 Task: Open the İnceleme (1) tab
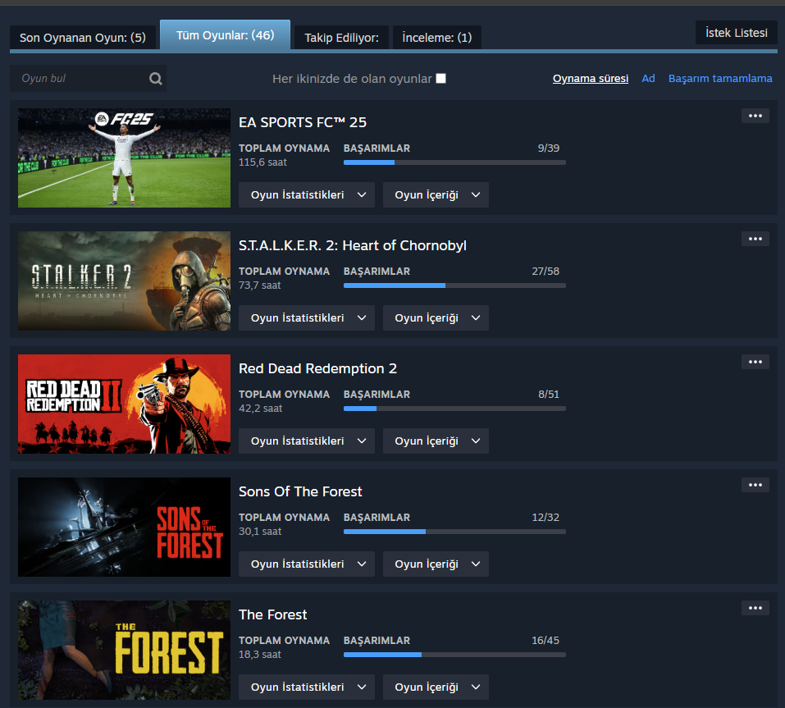pos(437,38)
